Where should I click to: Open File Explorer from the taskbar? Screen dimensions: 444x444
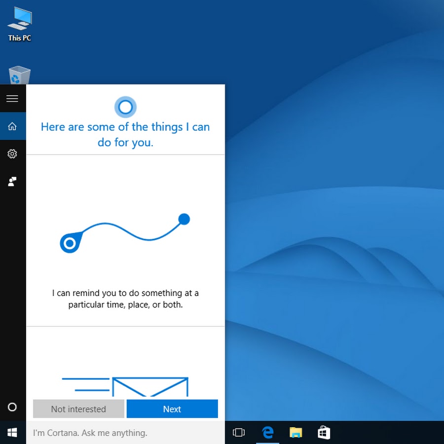tap(296, 433)
